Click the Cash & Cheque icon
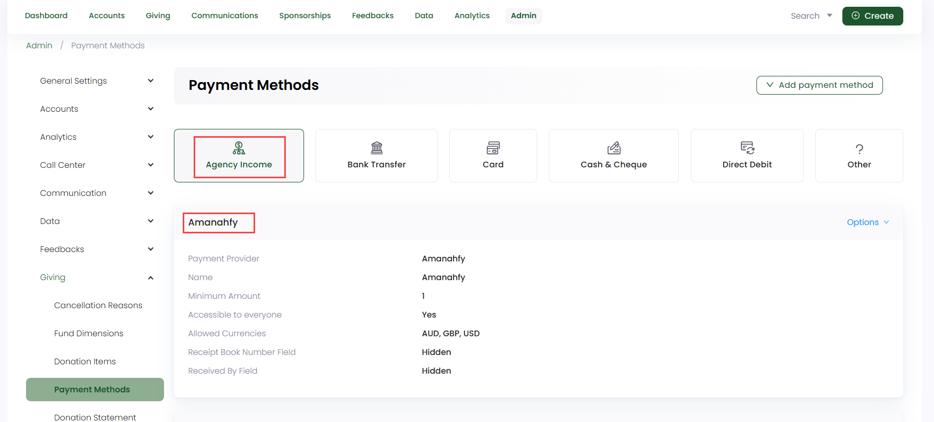 click(x=614, y=148)
